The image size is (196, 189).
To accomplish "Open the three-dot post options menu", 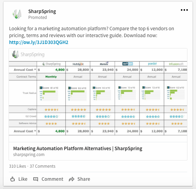I will coord(184,10).
